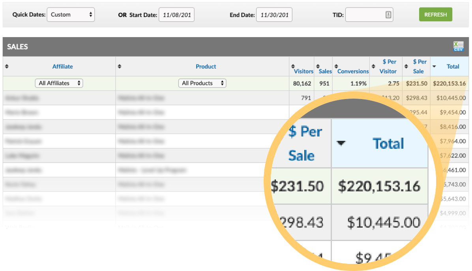This screenshot has height=271, width=472.
Task: Export sales table using CSV icon
Action: 458,46
